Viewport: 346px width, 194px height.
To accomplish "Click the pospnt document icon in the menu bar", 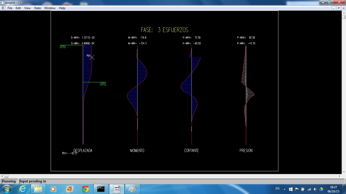I will point(4,8).
